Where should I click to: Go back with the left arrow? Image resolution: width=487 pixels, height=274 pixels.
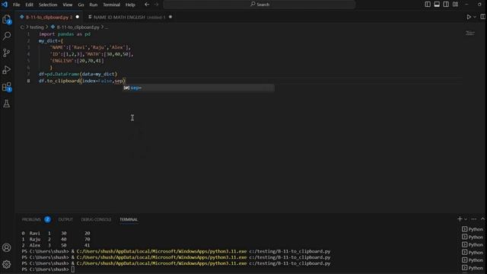pos(147,5)
